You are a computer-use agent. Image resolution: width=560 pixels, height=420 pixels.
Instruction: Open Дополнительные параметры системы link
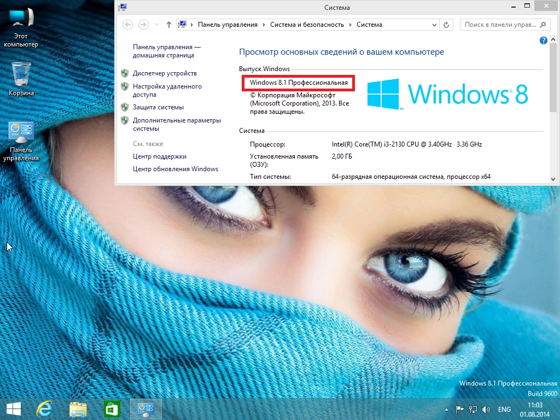click(177, 124)
